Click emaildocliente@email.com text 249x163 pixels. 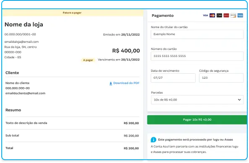[26, 93]
